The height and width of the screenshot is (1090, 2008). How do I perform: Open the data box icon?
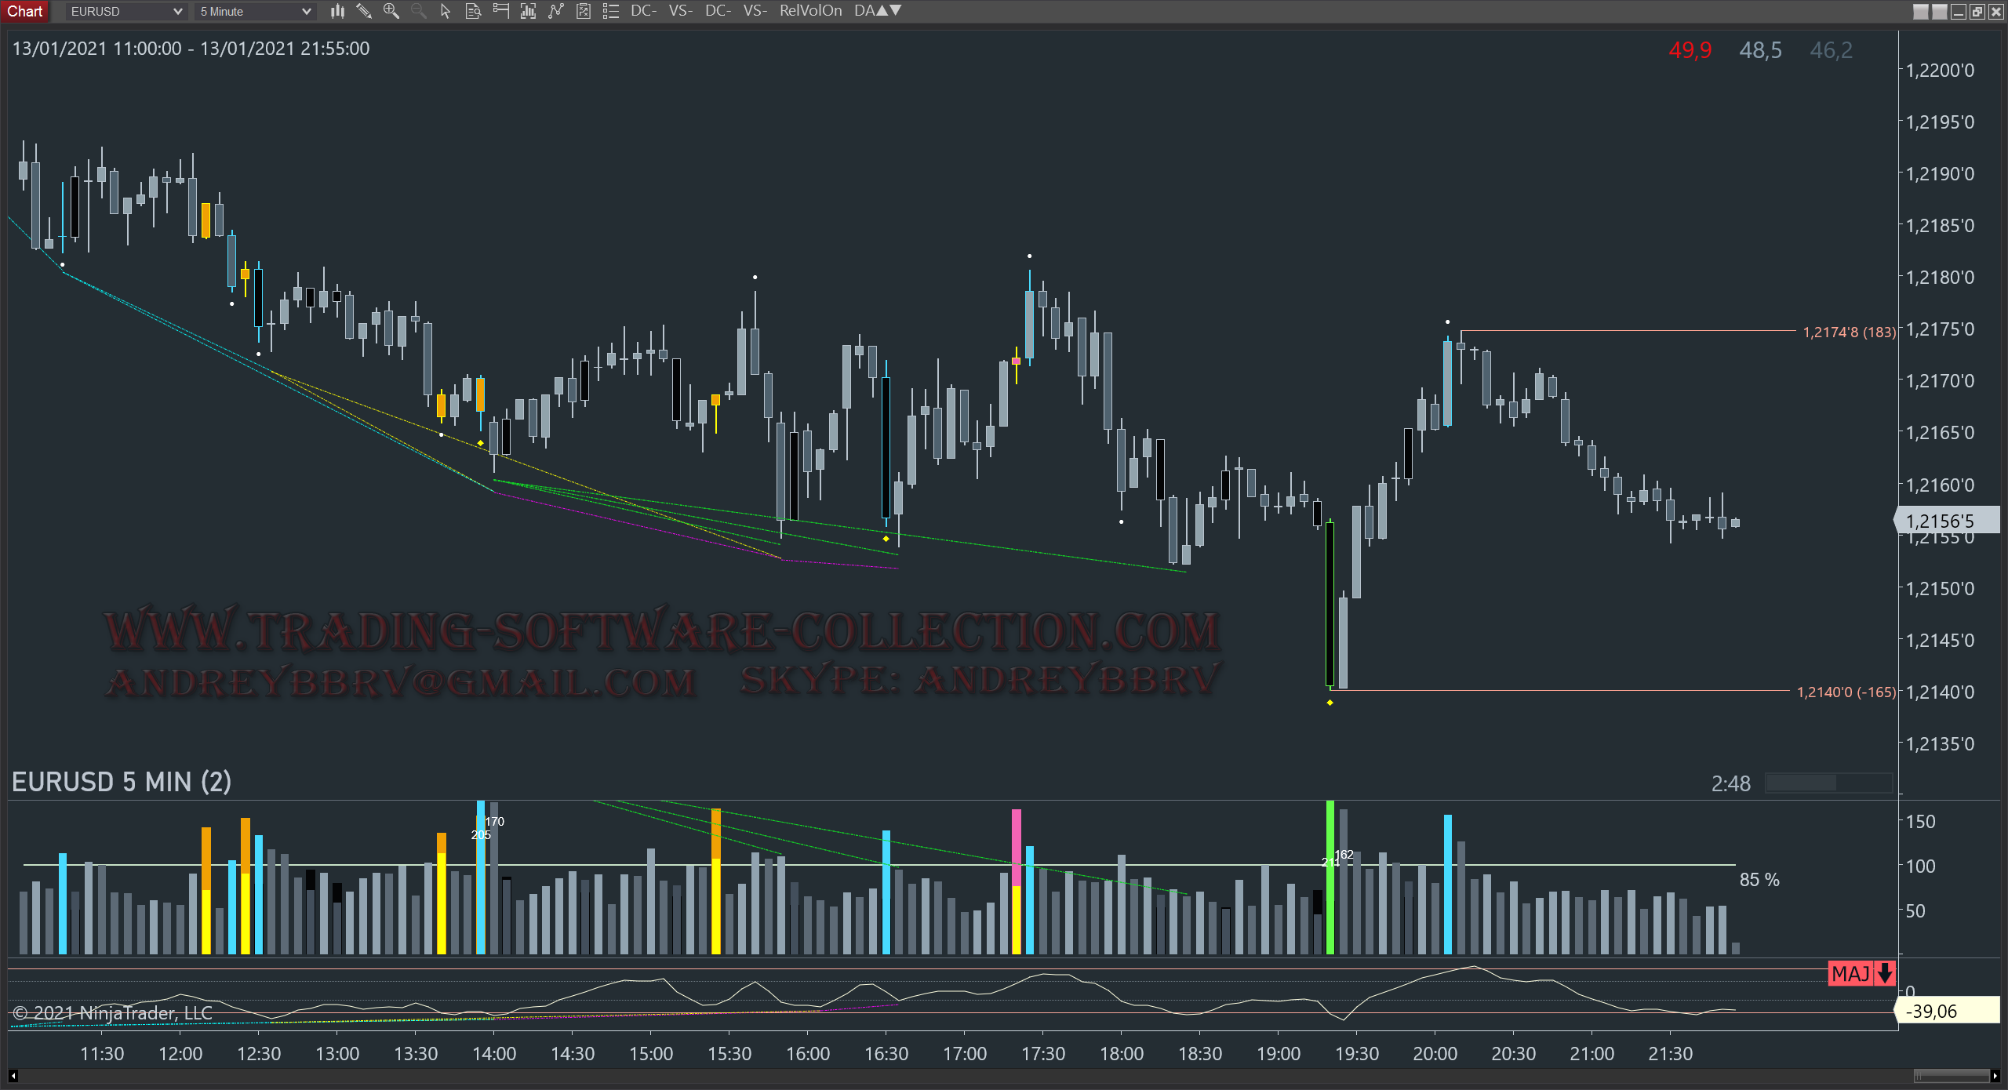[x=473, y=11]
